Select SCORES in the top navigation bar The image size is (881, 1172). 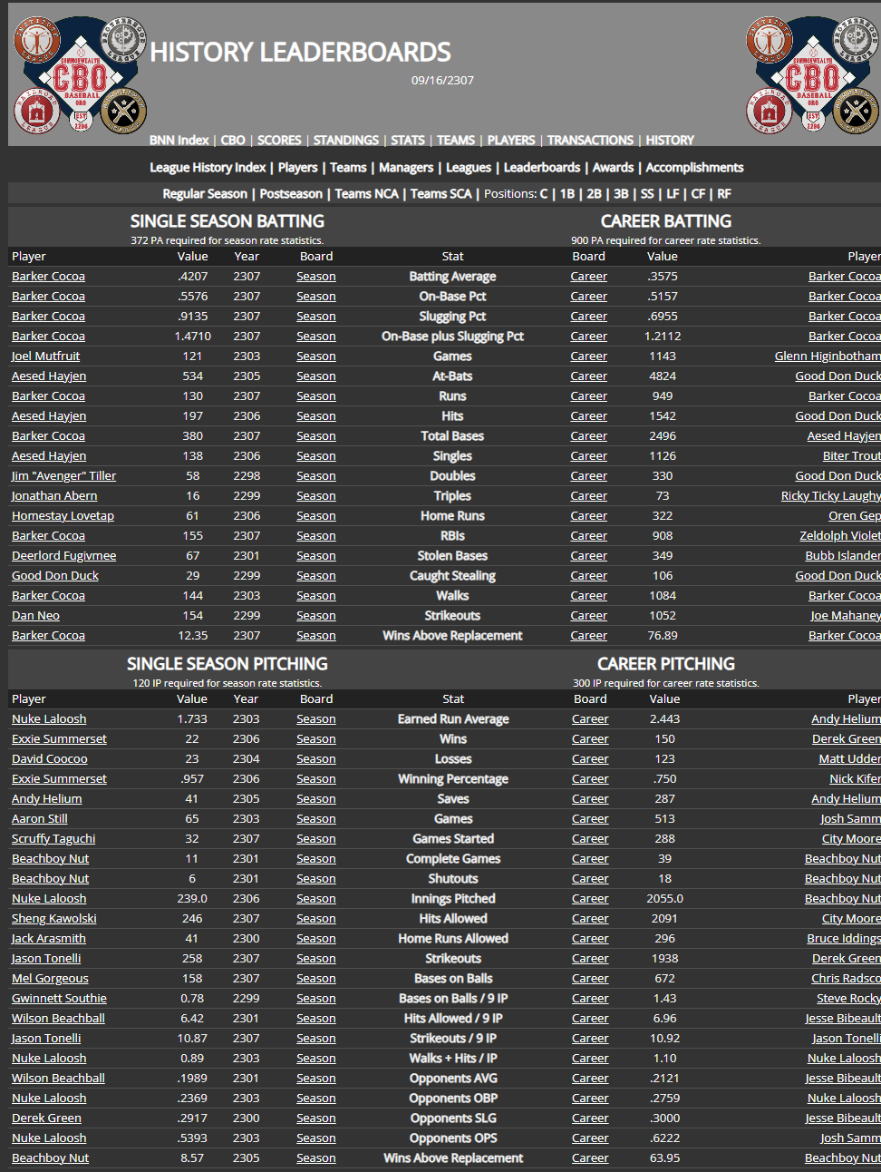click(279, 141)
